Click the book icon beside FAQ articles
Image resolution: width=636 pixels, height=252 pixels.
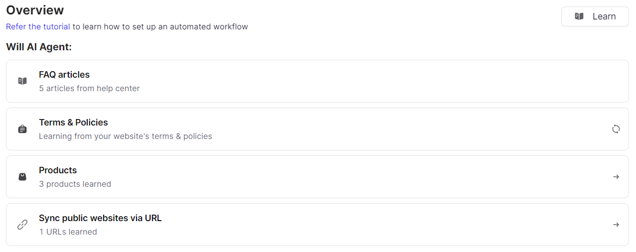[x=22, y=81]
